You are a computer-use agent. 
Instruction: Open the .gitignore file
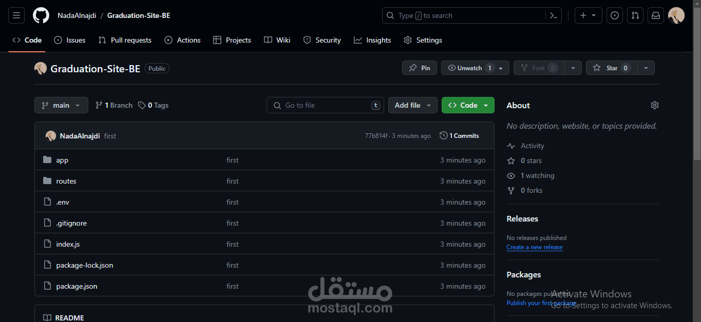(x=71, y=223)
